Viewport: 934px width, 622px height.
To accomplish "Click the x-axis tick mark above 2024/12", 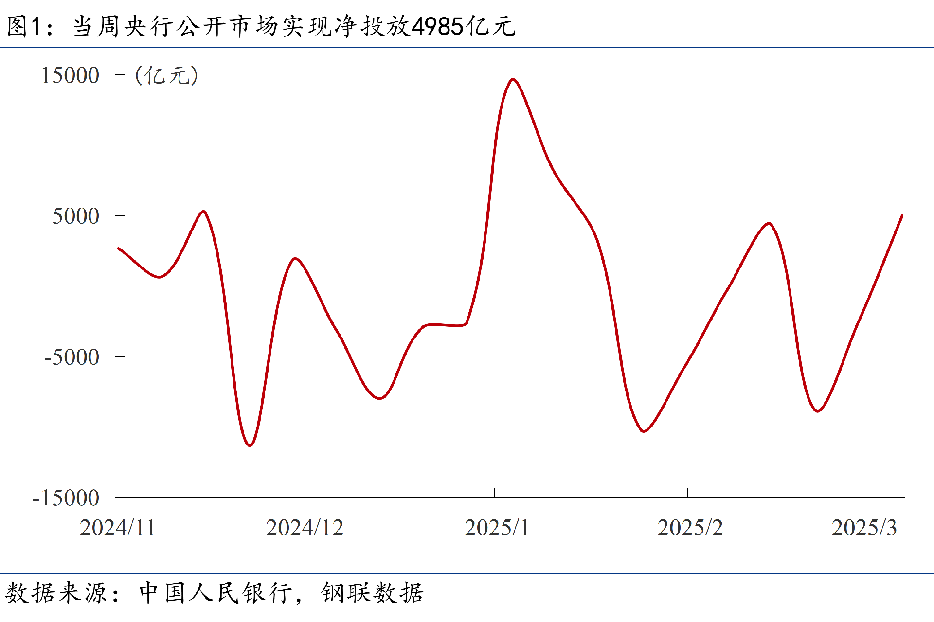I will 302,492.
